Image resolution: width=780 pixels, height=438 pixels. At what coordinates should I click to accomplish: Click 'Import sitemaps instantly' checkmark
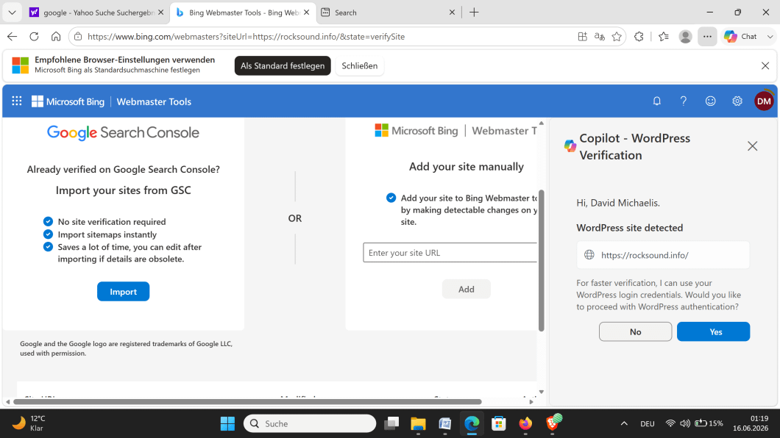48,234
